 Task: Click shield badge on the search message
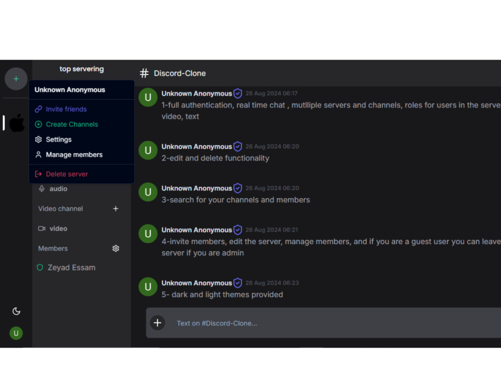click(237, 188)
